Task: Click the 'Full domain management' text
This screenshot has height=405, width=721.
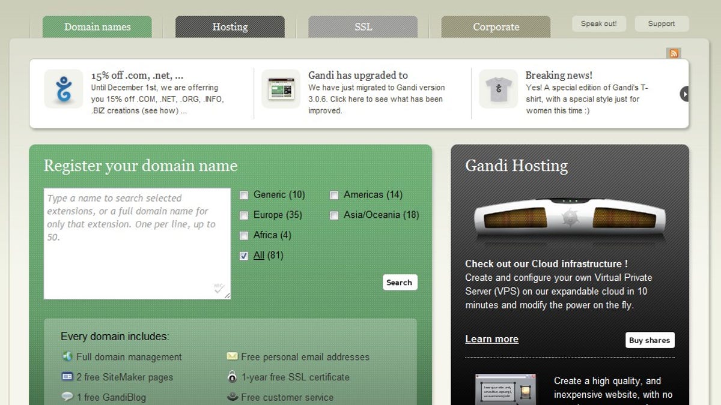Action: [x=129, y=357]
